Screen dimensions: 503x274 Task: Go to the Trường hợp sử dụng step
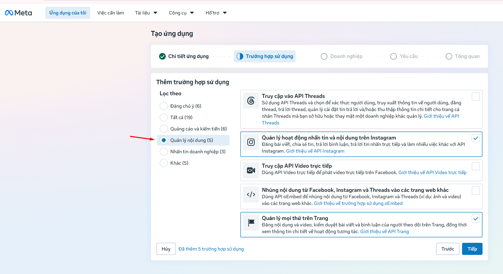pyautogui.click(x=265, y=56)
